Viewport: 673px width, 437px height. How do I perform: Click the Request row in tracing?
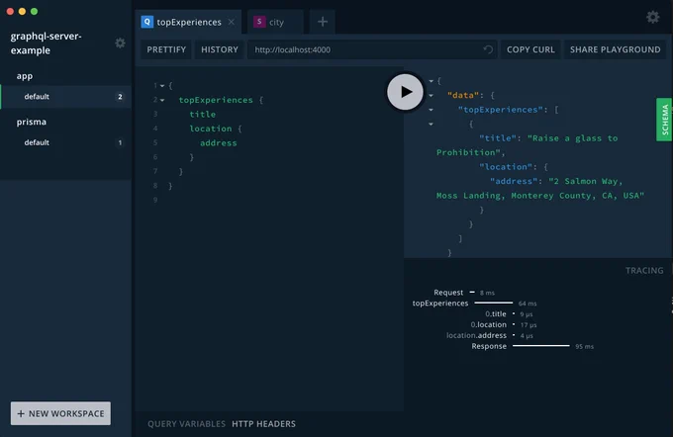464,293
